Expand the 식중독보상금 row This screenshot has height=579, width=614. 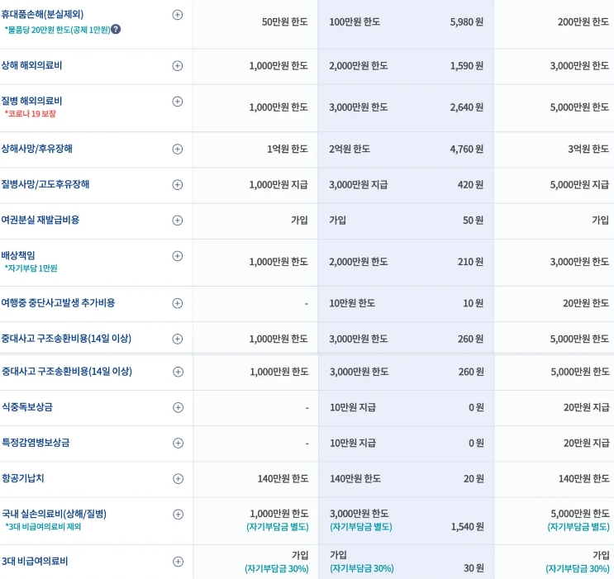point(177,407)
